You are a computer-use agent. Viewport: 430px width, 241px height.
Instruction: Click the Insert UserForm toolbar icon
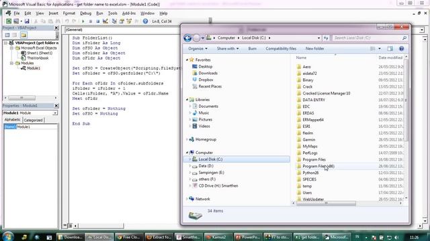(16, 21)
